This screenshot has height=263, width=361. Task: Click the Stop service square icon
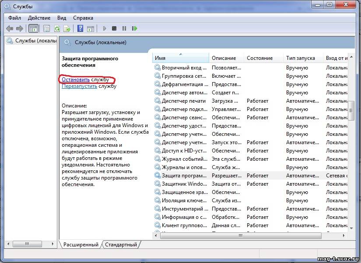coord(114,28)
